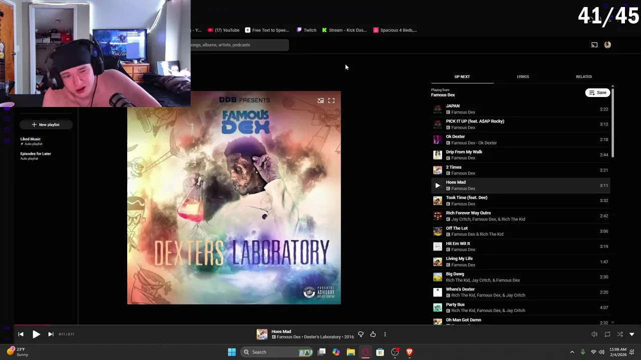Viewport: 641px width, 360px height.
Task: Select Rich Forever Way Outro track
Action: coord(521,216)
